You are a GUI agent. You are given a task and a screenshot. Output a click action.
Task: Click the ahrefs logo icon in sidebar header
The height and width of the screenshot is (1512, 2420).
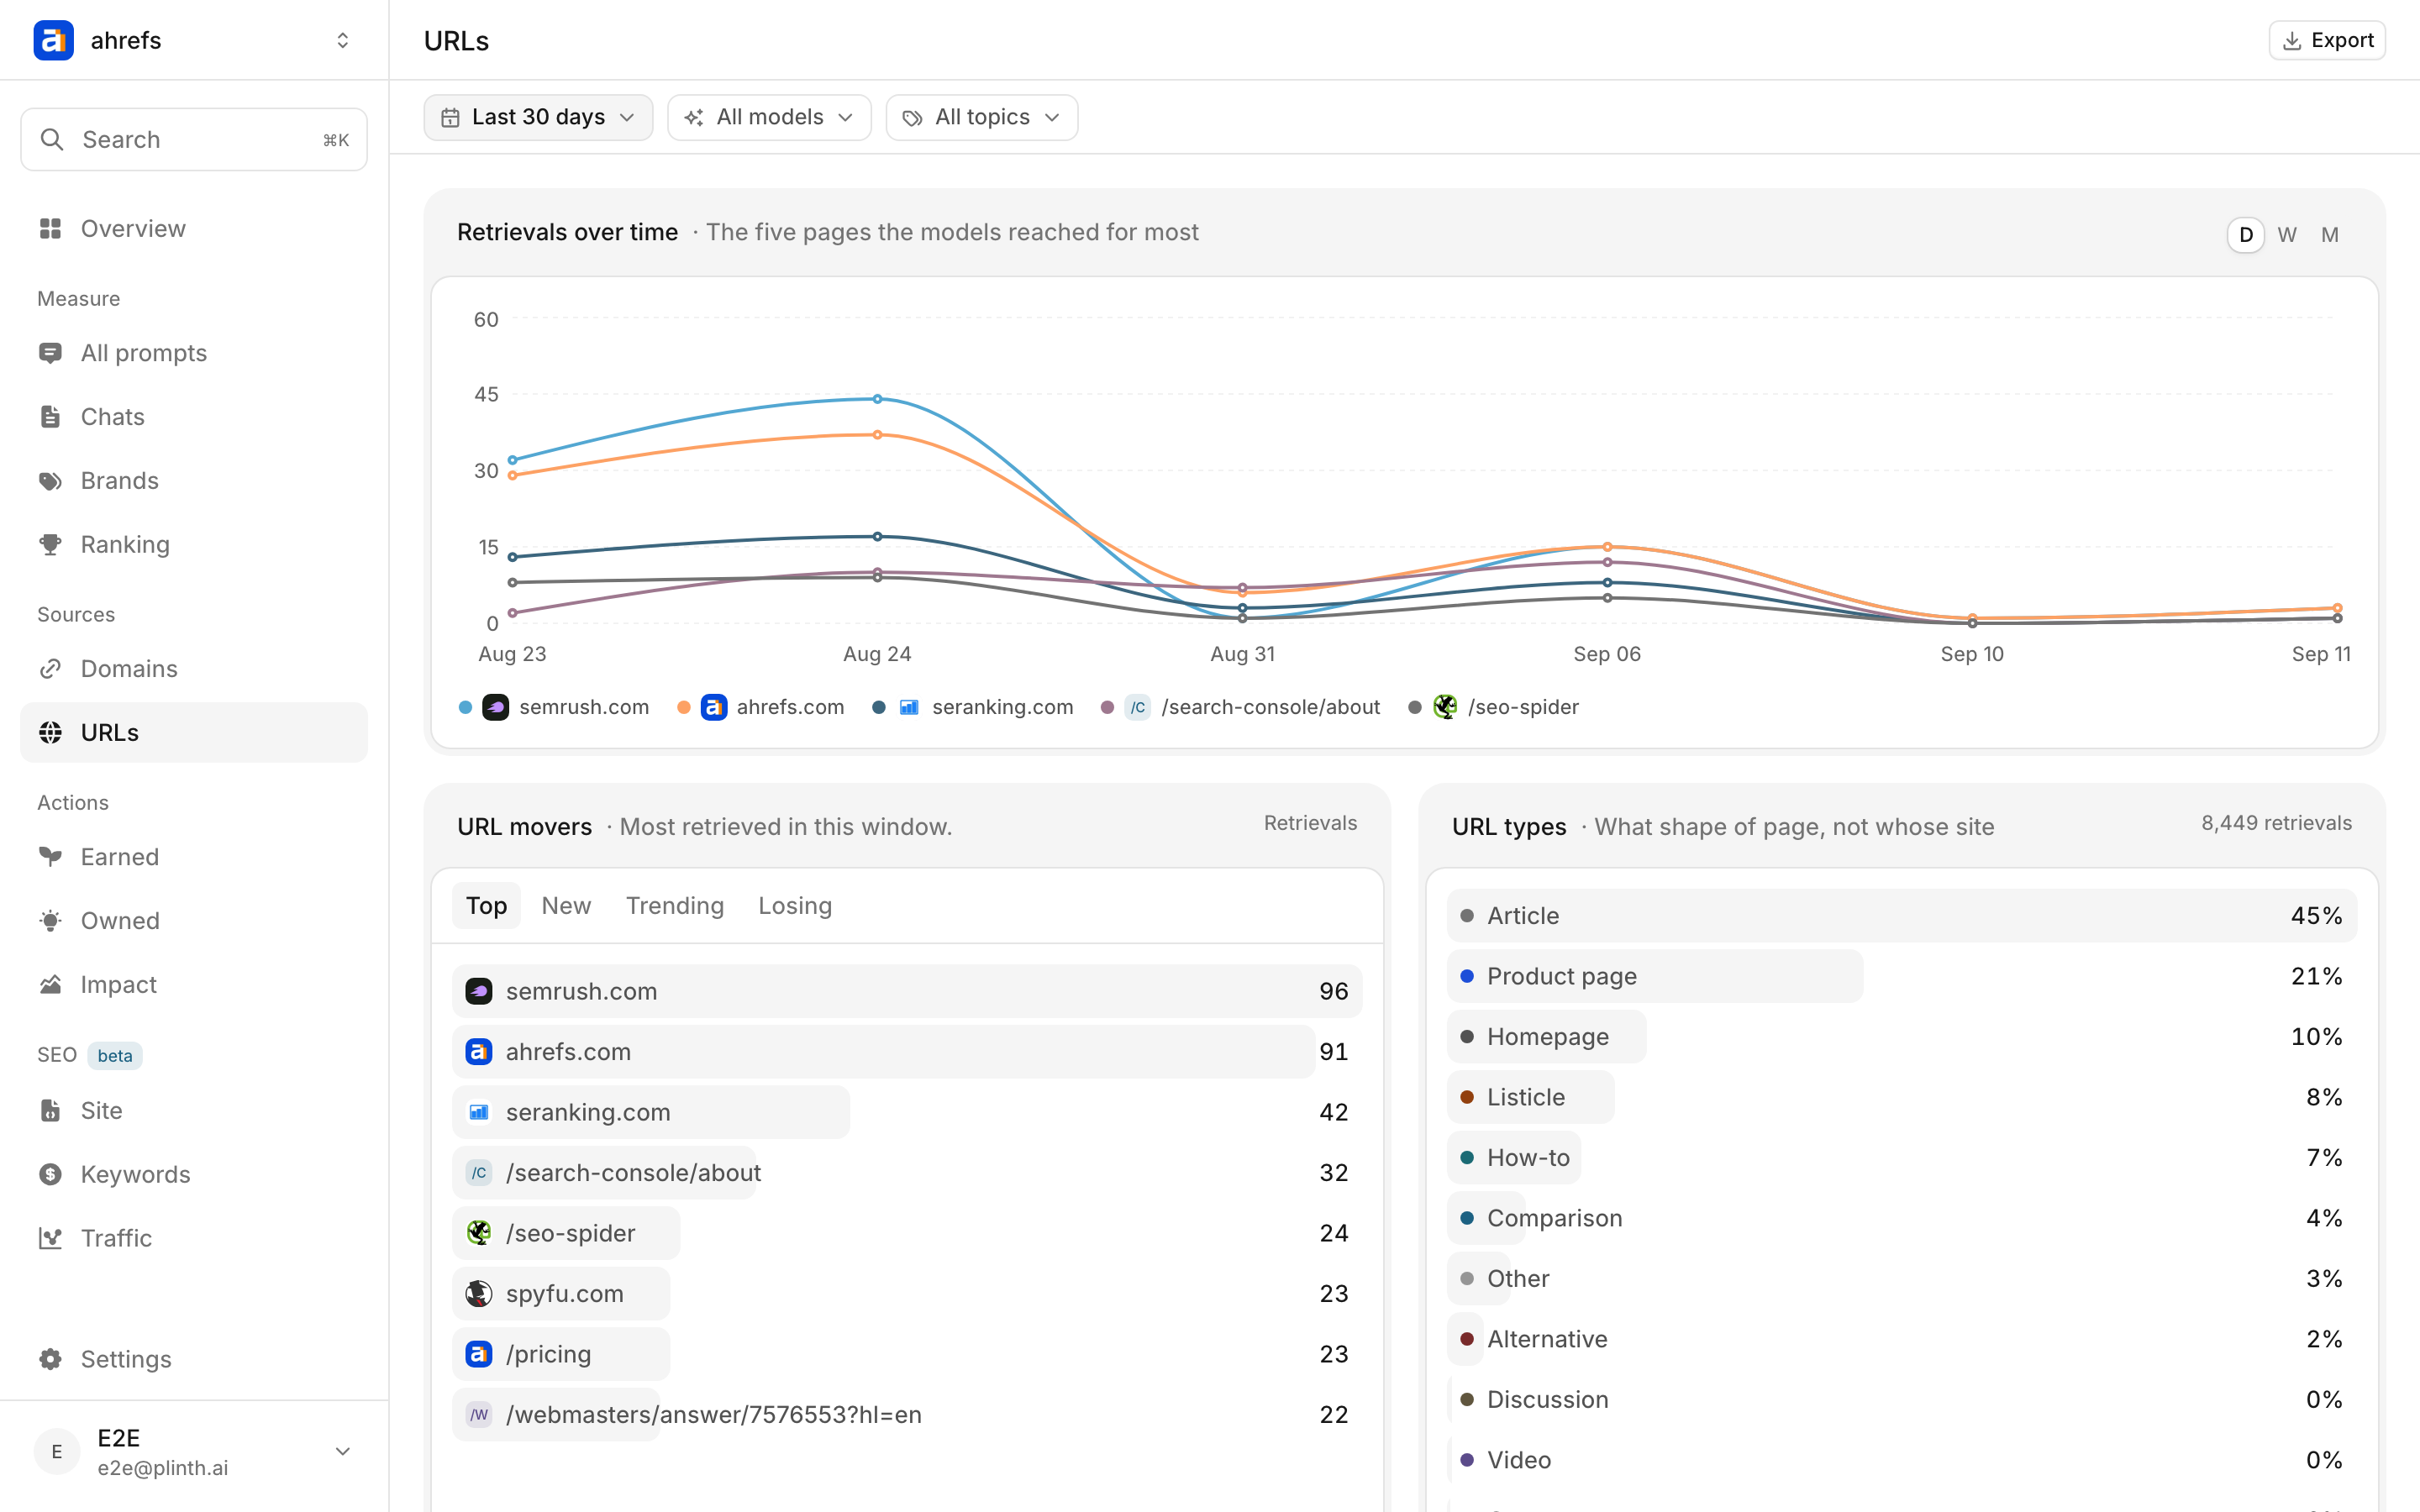(54, 40)
